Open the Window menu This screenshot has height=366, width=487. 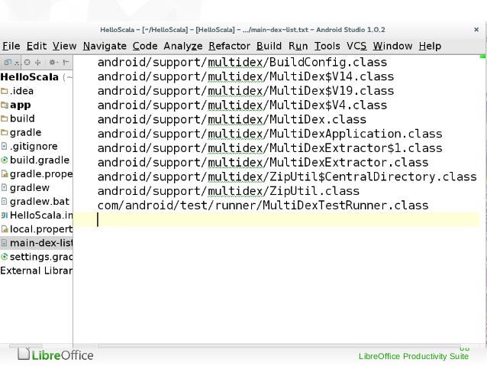tap(392, 46)
